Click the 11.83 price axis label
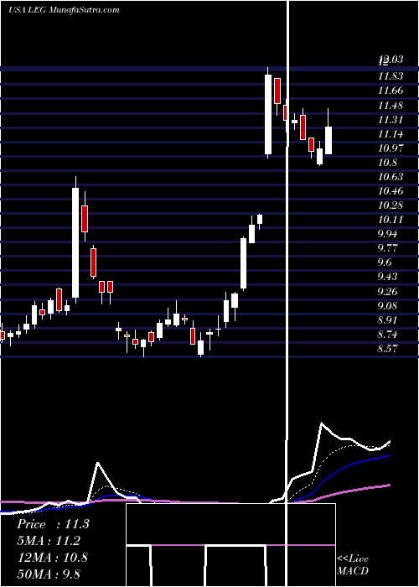Viewport: 419px width, 587px height. point(391,76)
